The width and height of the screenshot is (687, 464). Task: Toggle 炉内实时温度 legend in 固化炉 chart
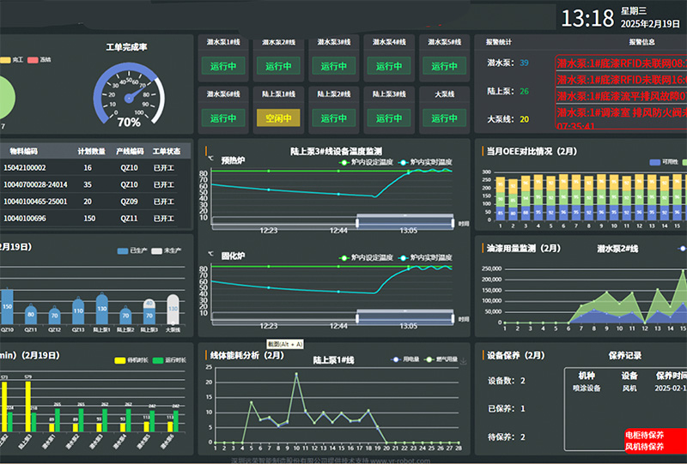(425, 258)
